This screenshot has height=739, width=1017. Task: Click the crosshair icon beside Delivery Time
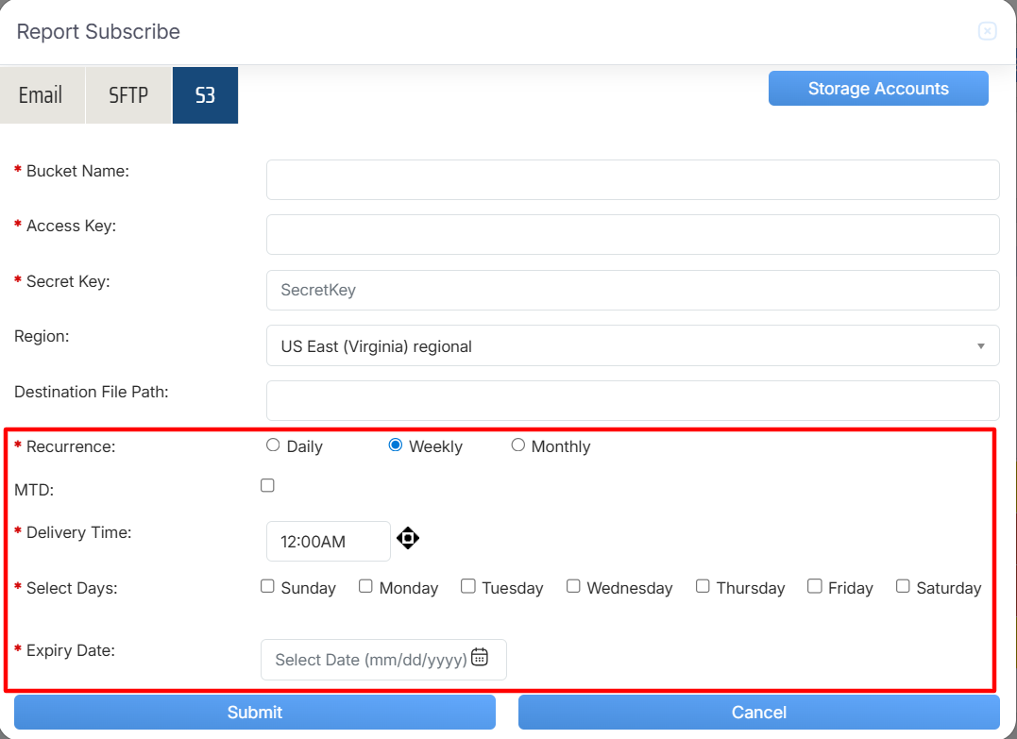[x=407, y=538]
